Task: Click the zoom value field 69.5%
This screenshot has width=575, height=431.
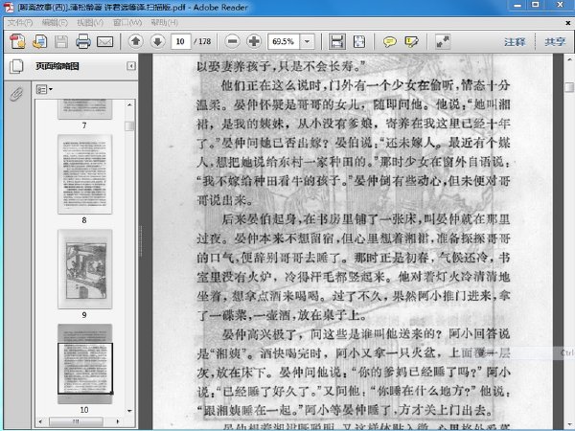Action: pos(284,41)
